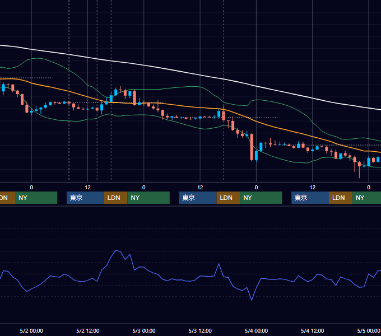The width and height of the screenshot is (381, 336).
Task: Select the 東京 session block on 5/3
Action: (198, 198)
